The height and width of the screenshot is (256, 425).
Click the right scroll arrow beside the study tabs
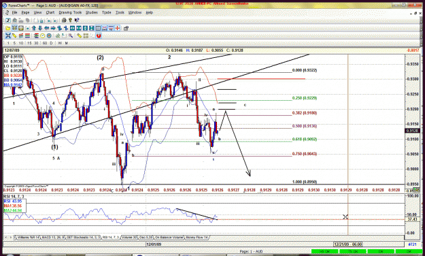(x=11, y=238)
